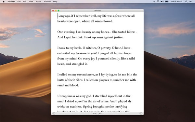The width and height of the screenshot is (195, 122).
Task: Open the Apple menu
Action: (x=4, y=2)
